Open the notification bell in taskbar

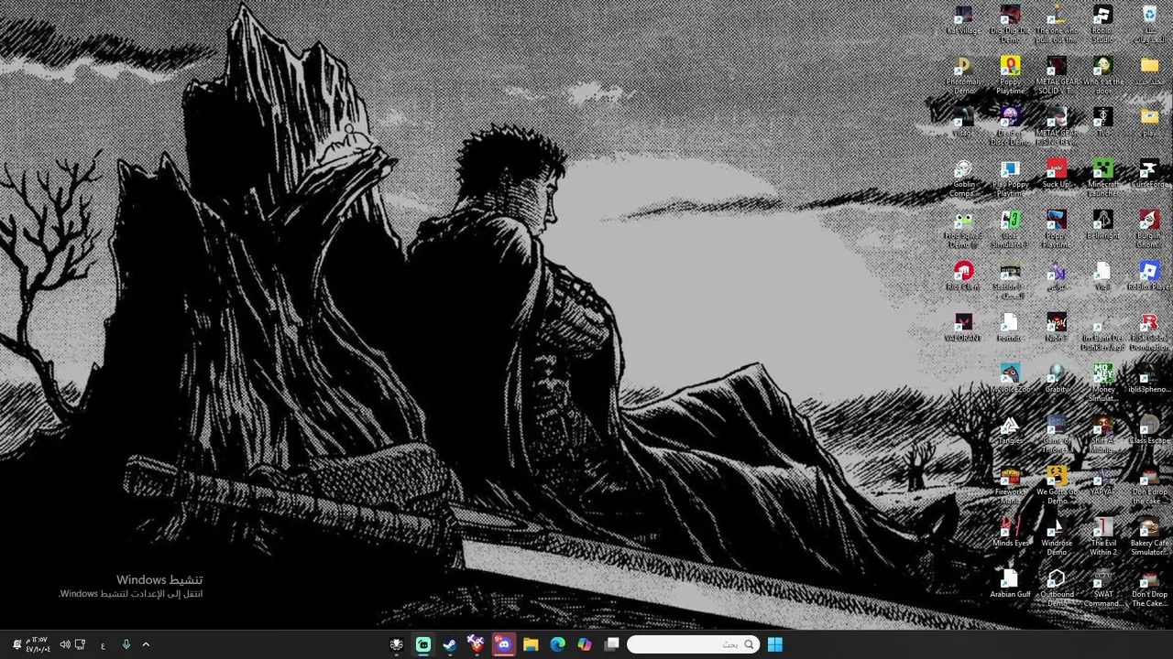pos(16,644)
